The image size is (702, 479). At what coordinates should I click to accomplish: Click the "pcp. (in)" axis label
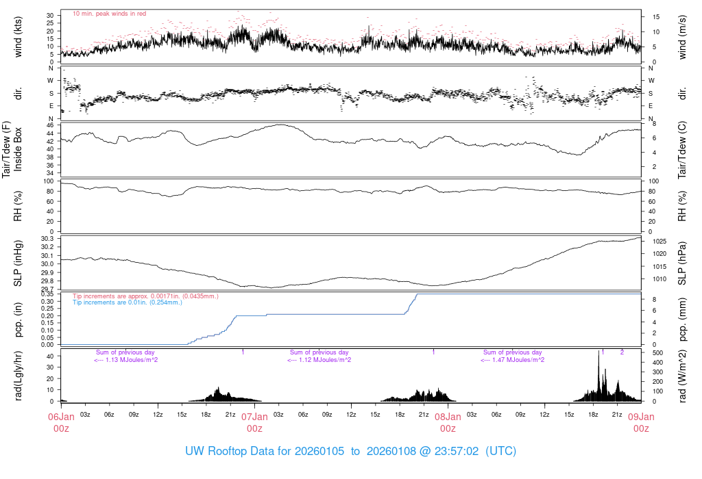18,320
